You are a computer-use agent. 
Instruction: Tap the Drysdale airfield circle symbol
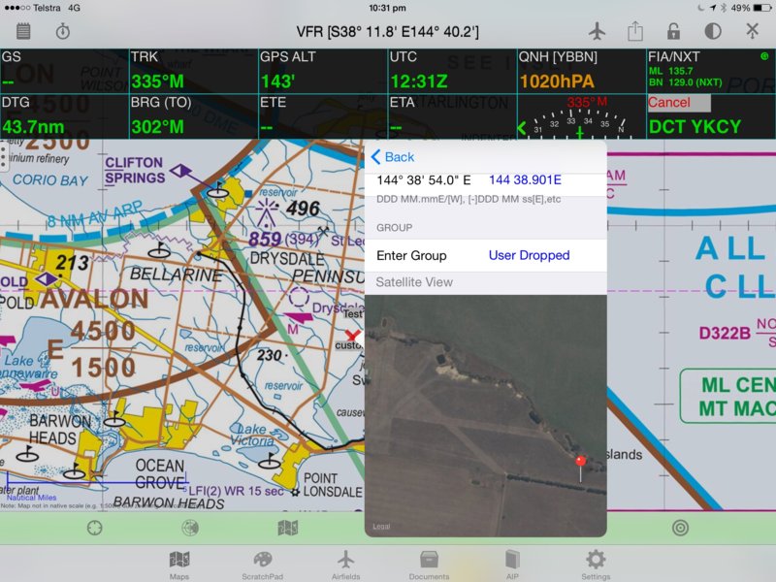coord(299,298)
